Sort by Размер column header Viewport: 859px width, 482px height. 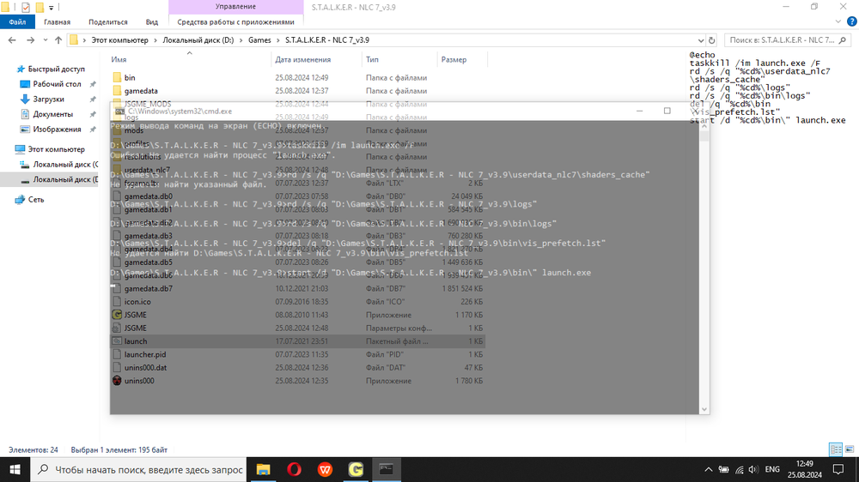click(454, 60)
